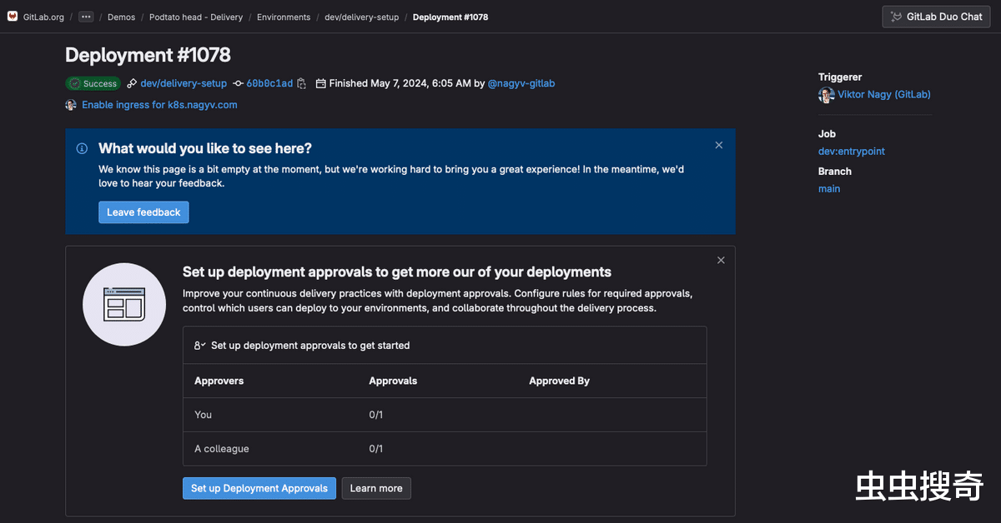Open the Enable ingress commit message link
The image size is (1001, 523).
(159, 105)
